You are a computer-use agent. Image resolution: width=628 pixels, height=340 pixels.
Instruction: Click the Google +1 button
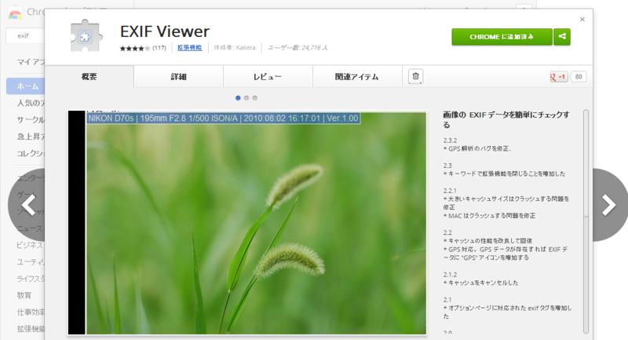tap(559, 76)
